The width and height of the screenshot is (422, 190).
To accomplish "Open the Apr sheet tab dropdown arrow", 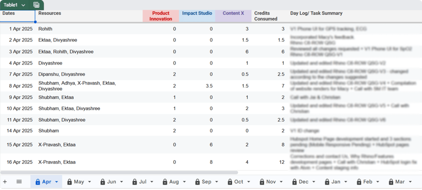I will [x=56, y=182].
